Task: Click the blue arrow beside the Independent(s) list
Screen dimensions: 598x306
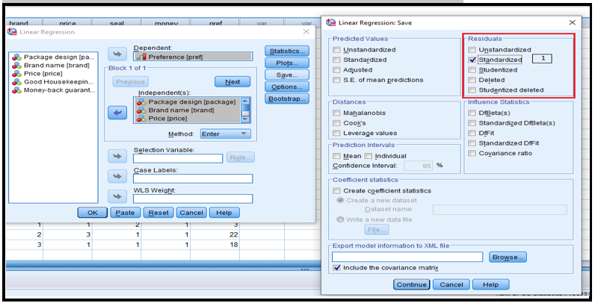Action: tap(117, 112)
